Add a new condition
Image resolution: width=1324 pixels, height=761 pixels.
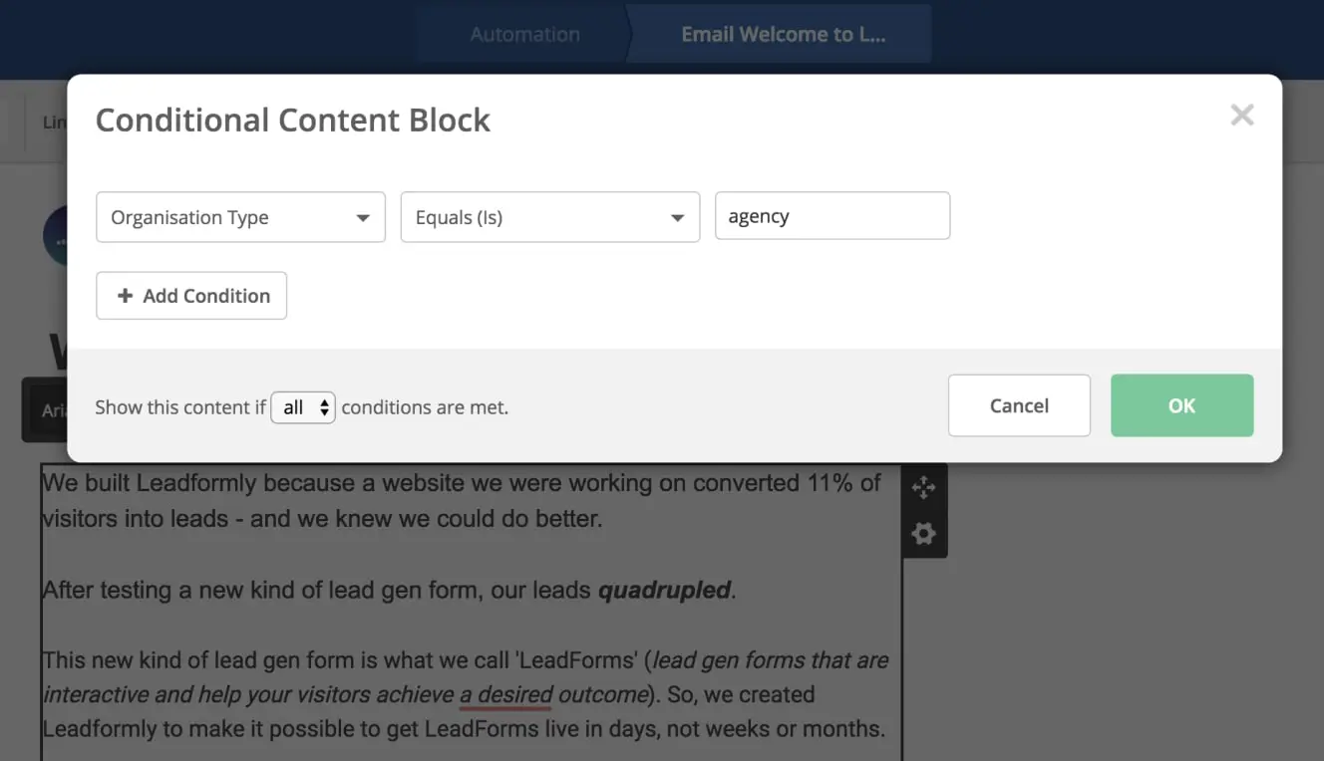(x=190, y=295)
